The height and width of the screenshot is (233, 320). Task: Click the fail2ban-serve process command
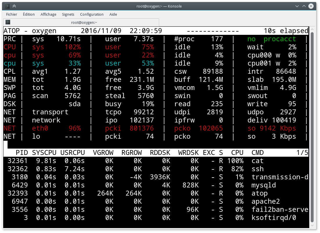click(x=280, y=209)
